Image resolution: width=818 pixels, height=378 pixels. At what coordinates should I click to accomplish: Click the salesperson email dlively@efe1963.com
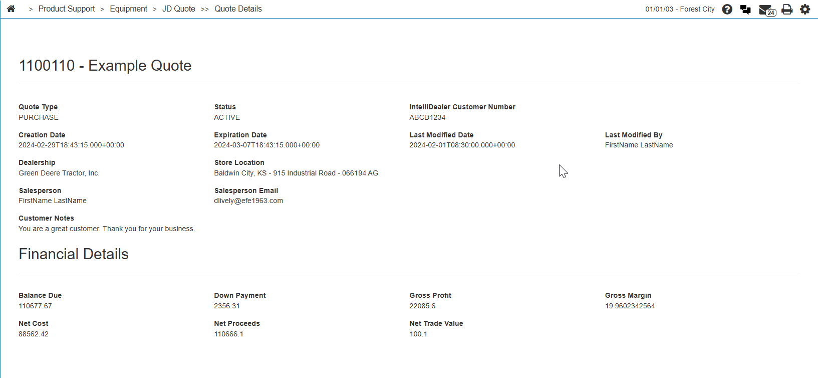point(248,201)
